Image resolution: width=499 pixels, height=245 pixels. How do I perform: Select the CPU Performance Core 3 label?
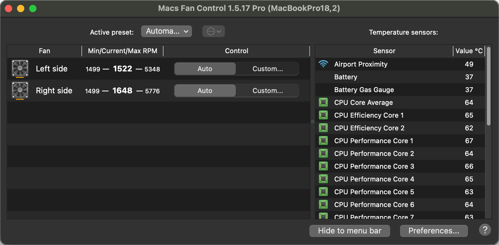click(374, 166)
